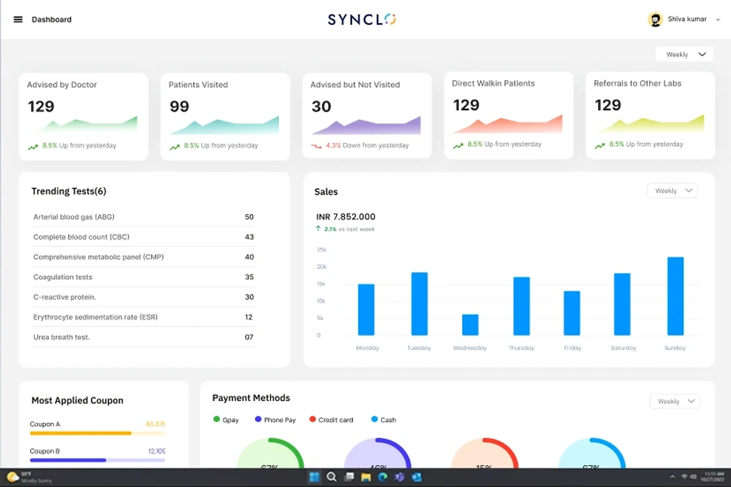The width and height of the screenshot is (731, 487).
Task: Toggle the Credit card legend dot
Action: pyautogui.click(x=313, y=419)
